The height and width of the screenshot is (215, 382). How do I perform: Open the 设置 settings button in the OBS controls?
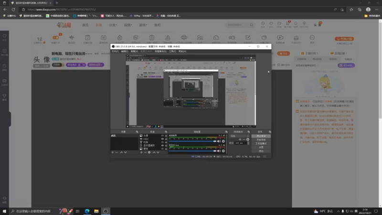pyautogui.click(x=261, y=147)
